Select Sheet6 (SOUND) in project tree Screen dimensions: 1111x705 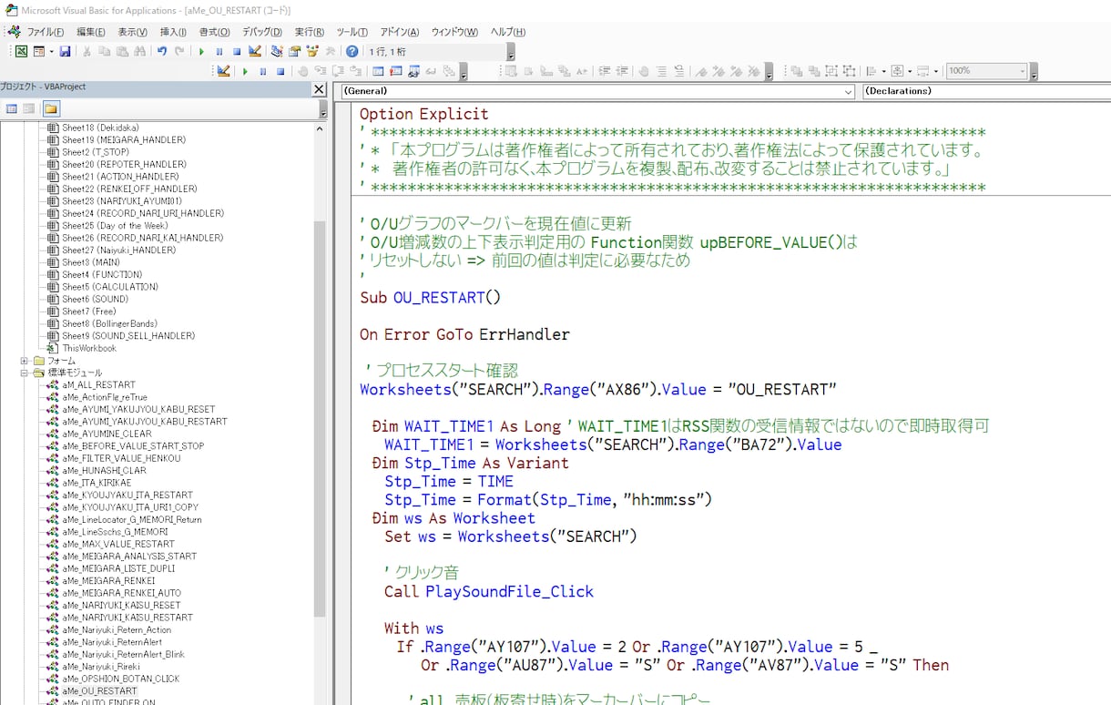click(x=95, y=299)
